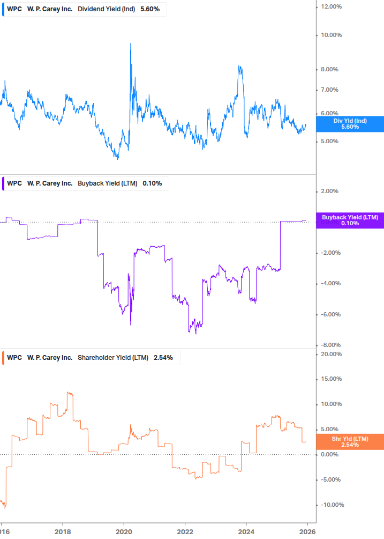Click the purple Buyback Yield (LTM) 0.10% axis tag
The height and width of the screenshot is (539, 384).
[350, 220]
